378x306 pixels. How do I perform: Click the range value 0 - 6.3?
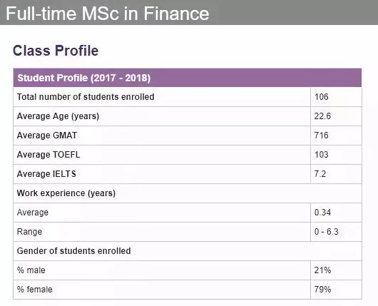[x=326, y=232]
